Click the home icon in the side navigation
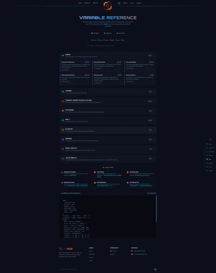The width and height of the screenshot is (216, 273). (x=207, y=144)
